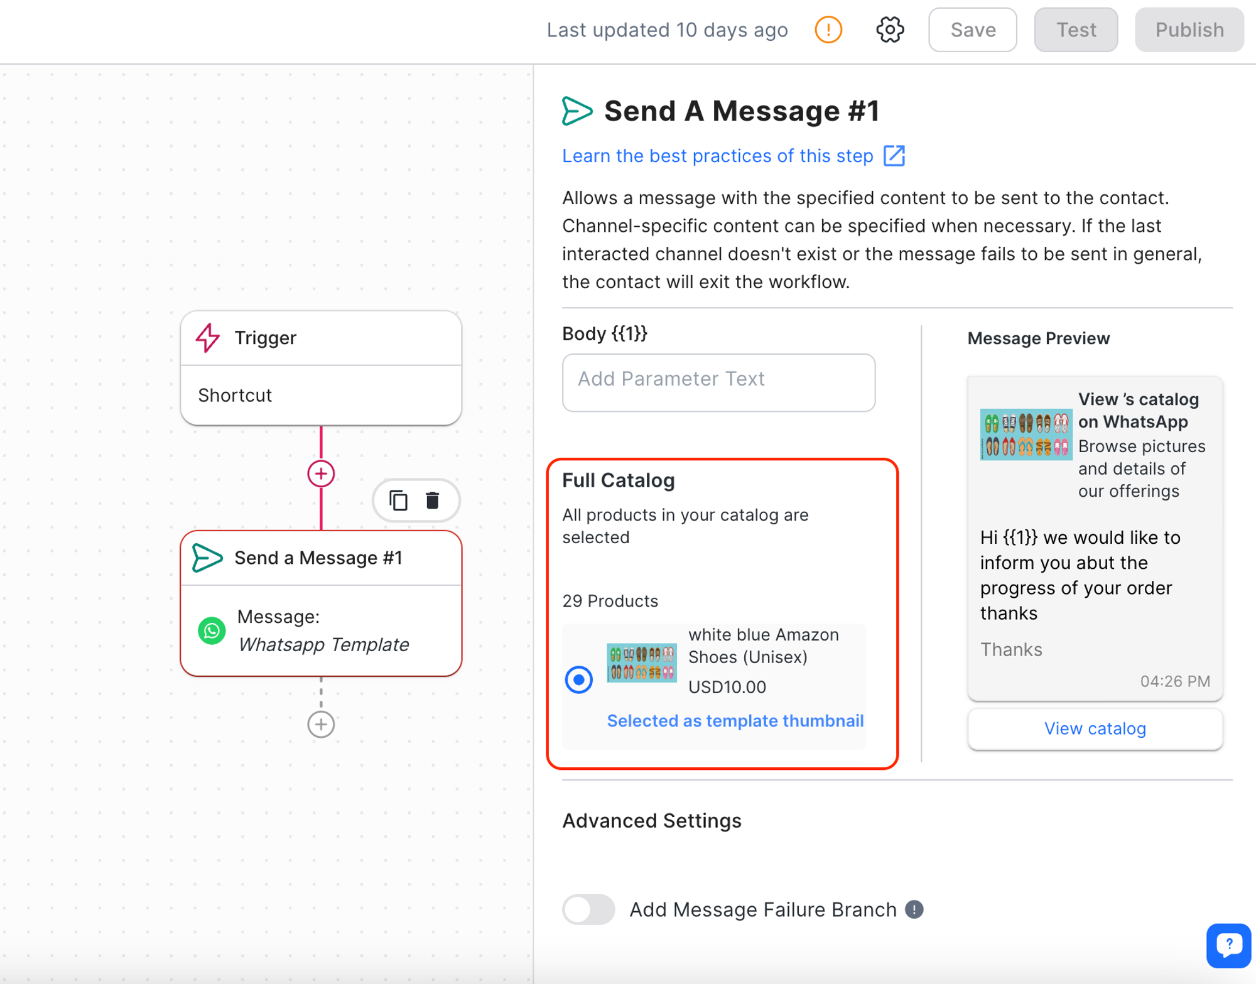1256x984 pixels.
Task: Add new step below Send a Message
Action: (321, 724)
